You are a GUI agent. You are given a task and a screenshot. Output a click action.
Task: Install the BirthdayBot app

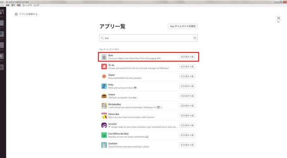coord(187,106)
